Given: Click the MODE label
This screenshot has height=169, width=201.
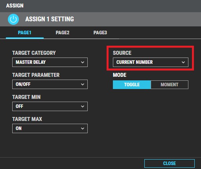Looking at the screenshot, I should [120, 75].
